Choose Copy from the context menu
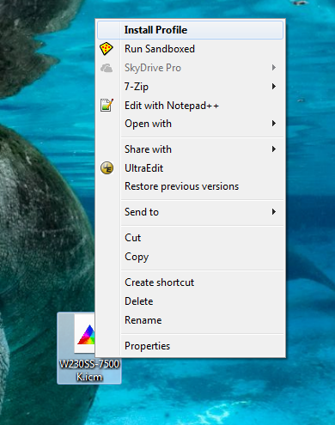 click(x=190, y=257)
